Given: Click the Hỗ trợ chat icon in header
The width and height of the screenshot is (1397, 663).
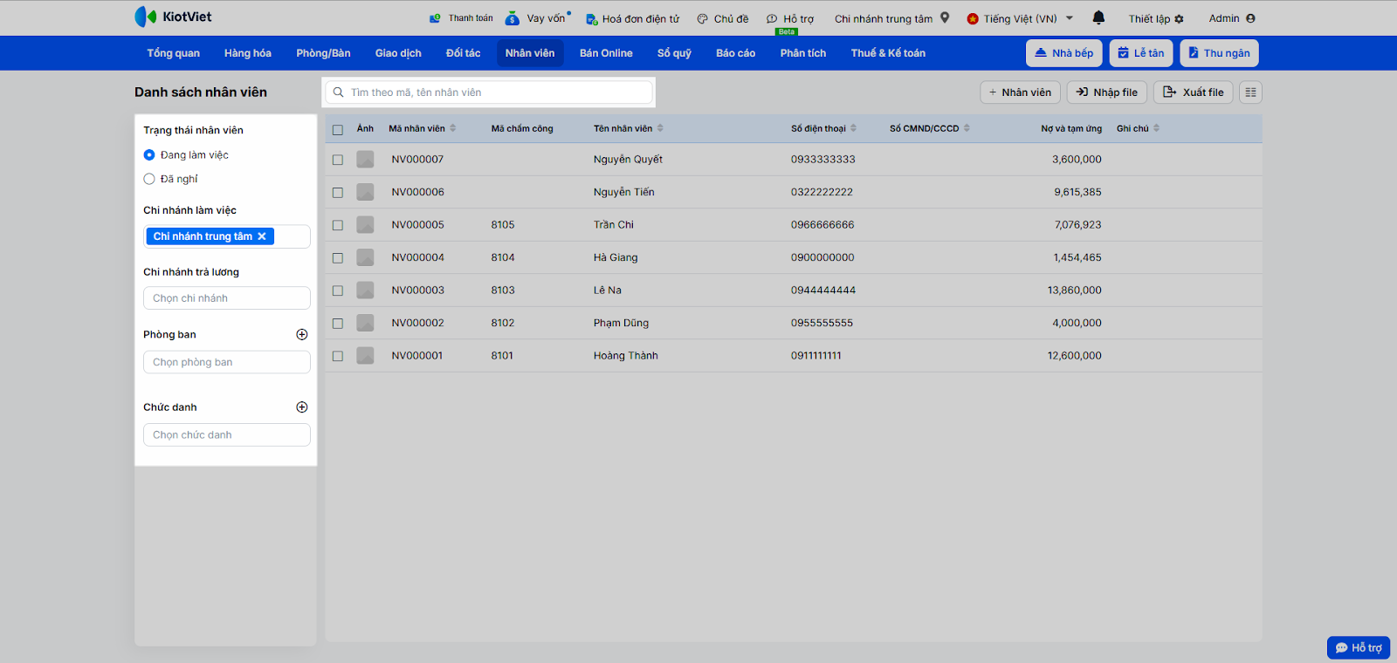Looking at the screenshot, I should (x=772, y=18).
